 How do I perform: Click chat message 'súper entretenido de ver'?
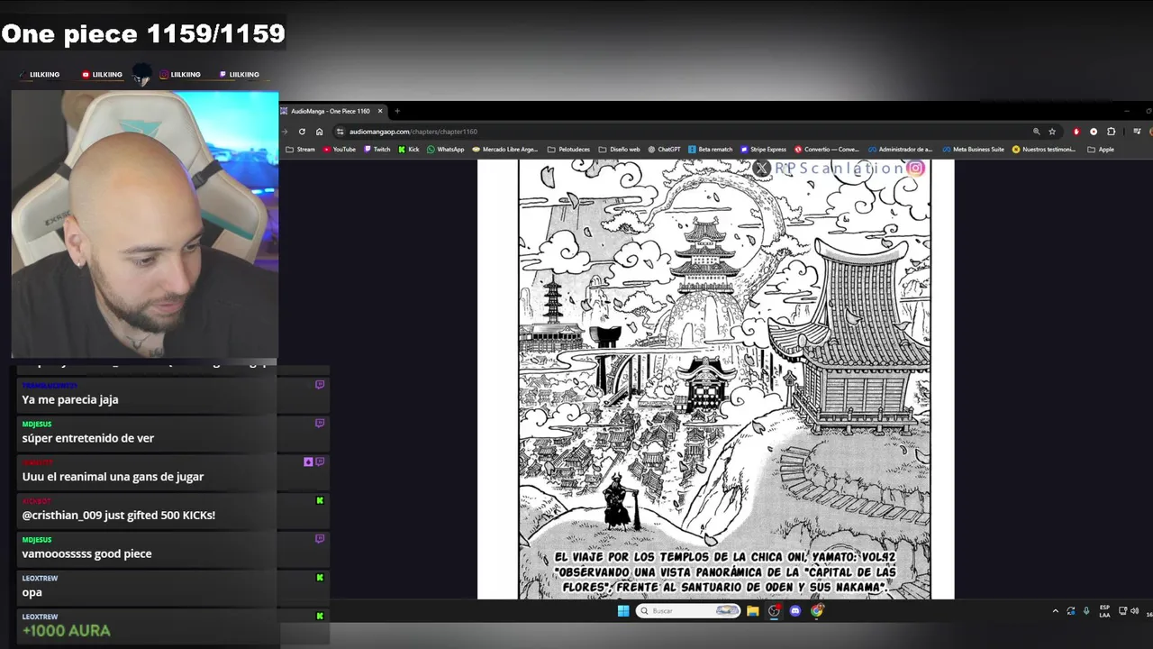[88, 438]
